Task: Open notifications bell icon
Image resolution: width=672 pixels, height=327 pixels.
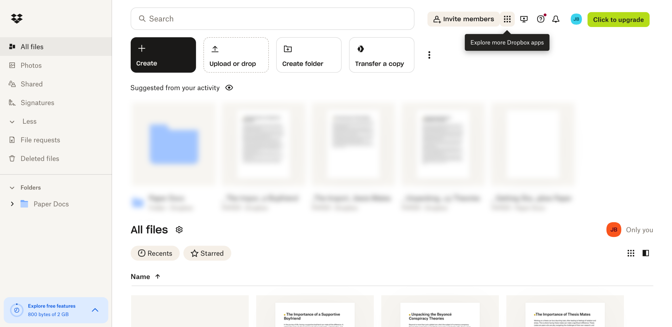Action: pos(556,19)
